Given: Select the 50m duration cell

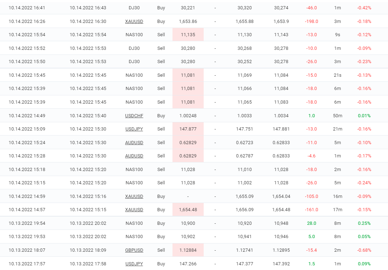Looking at the screenshot, I should (337, 115).
